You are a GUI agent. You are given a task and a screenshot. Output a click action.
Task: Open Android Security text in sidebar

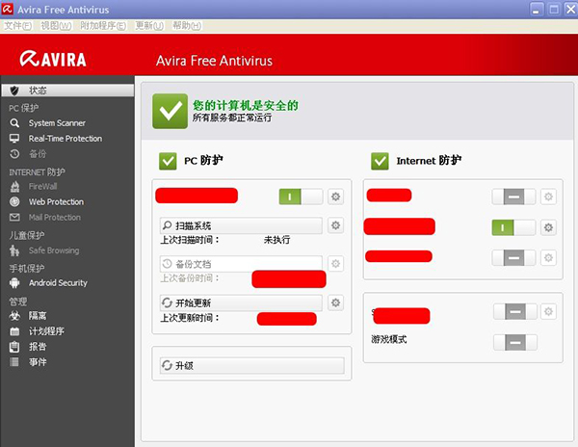pos(58,283)
